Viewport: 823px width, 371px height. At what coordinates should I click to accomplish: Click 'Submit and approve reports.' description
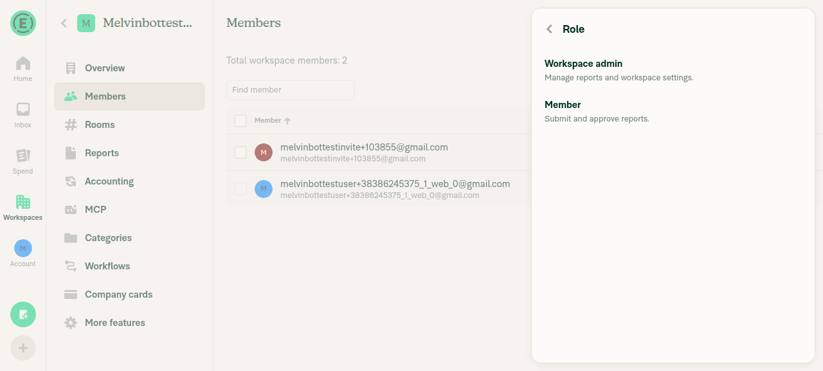tap(597, 119)
